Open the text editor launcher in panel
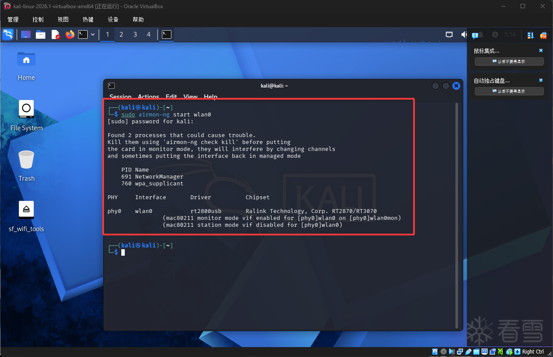The height and width of the screenshot is (357, 553). pyautogui.click(x=55, y=34)
